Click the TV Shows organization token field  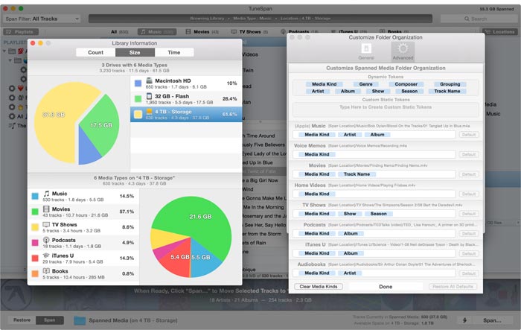pyautogui.click(x=374, y=214)
